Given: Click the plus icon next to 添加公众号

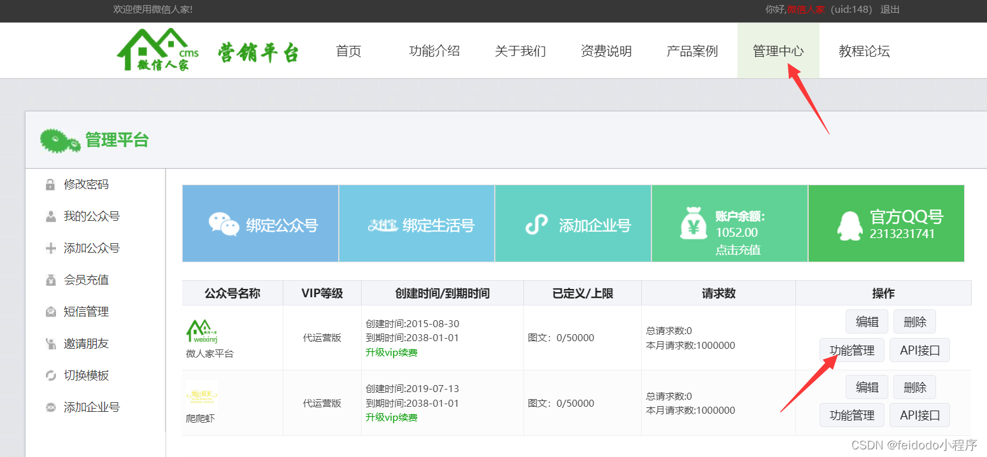Looking at the screenshot, I should tap(51, 248).
